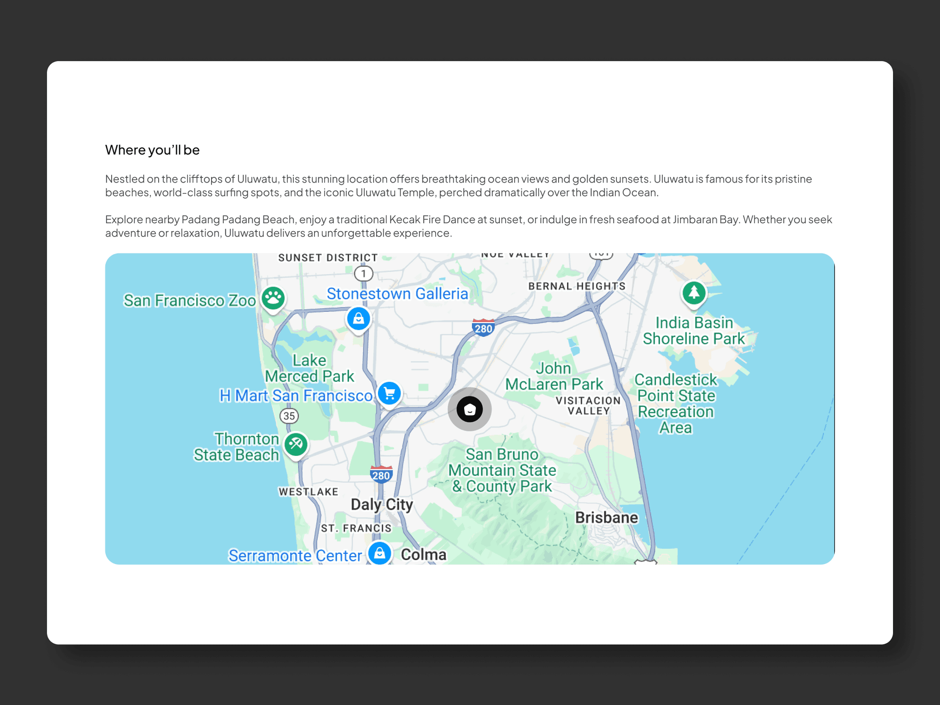Click the Colma city label
940x705 pixels.
pos(423,555)
